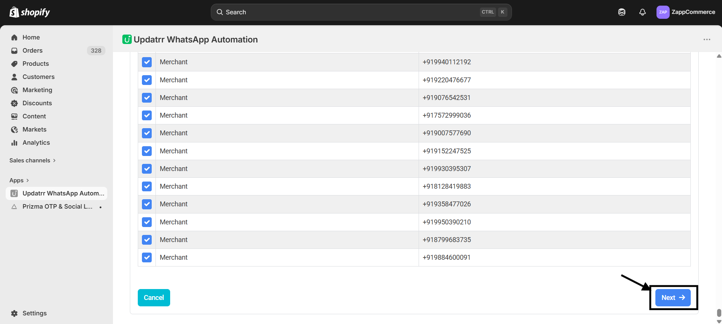This screenshot has height=324, width=722.
Task: Click the page scrollbar up arrow
Action: point(719,56)
